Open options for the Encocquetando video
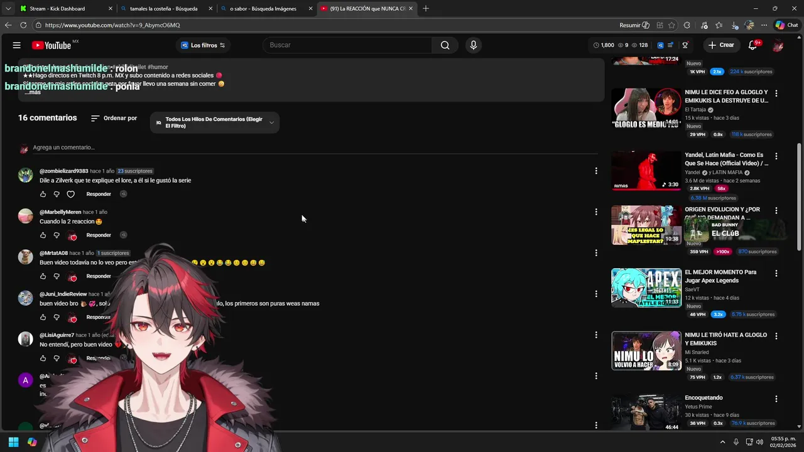Image resolution: width=804 pixels, height=452 pixels. tap(776, 399)
